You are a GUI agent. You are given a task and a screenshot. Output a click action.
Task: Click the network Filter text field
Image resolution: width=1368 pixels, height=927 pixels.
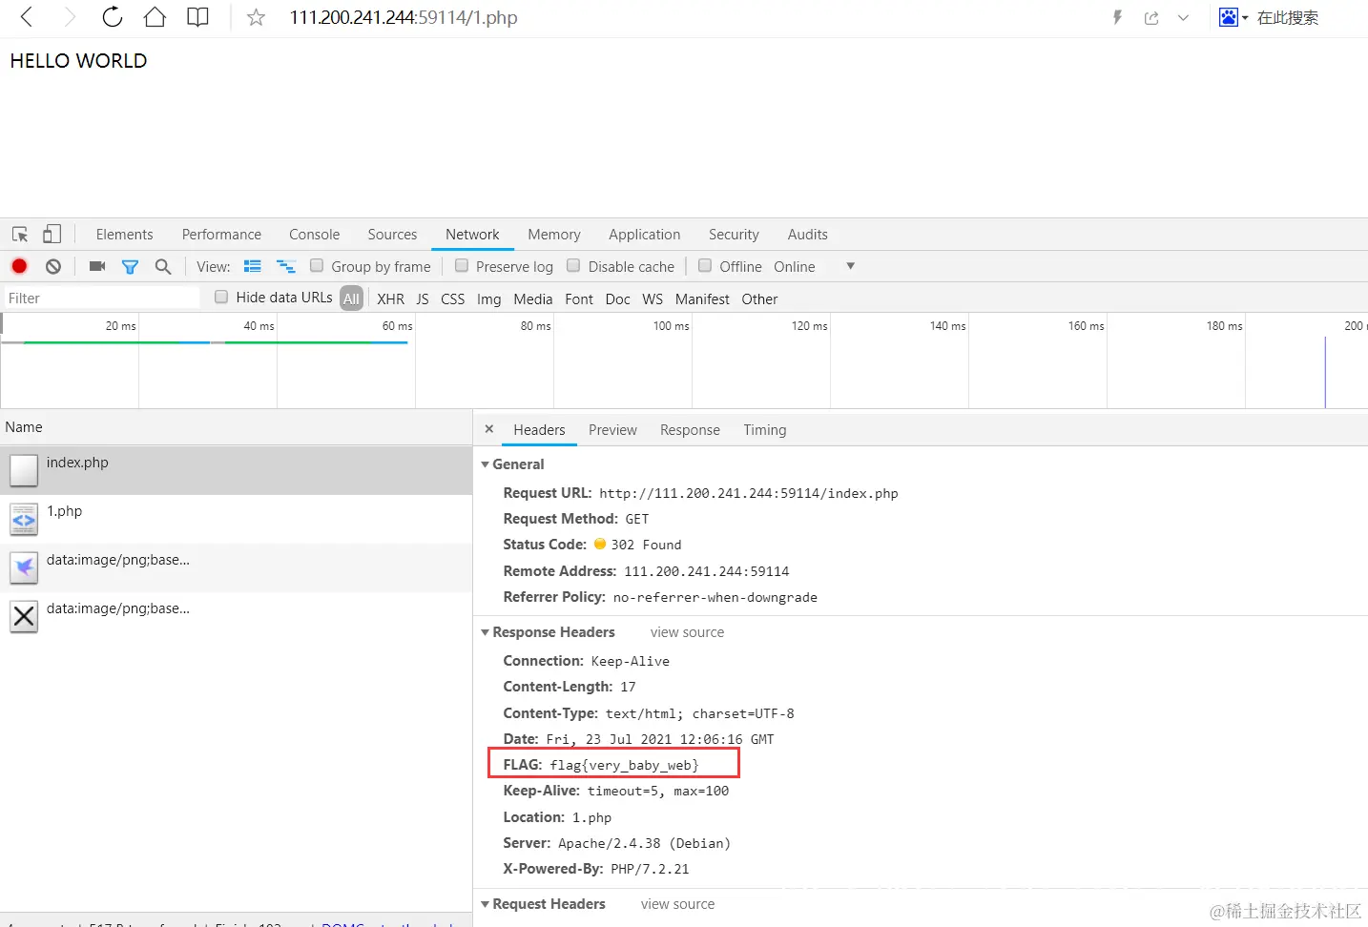coord(102,299)
